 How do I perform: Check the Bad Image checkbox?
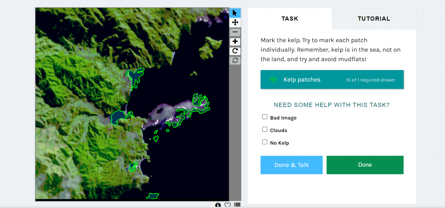coord(265,117)
